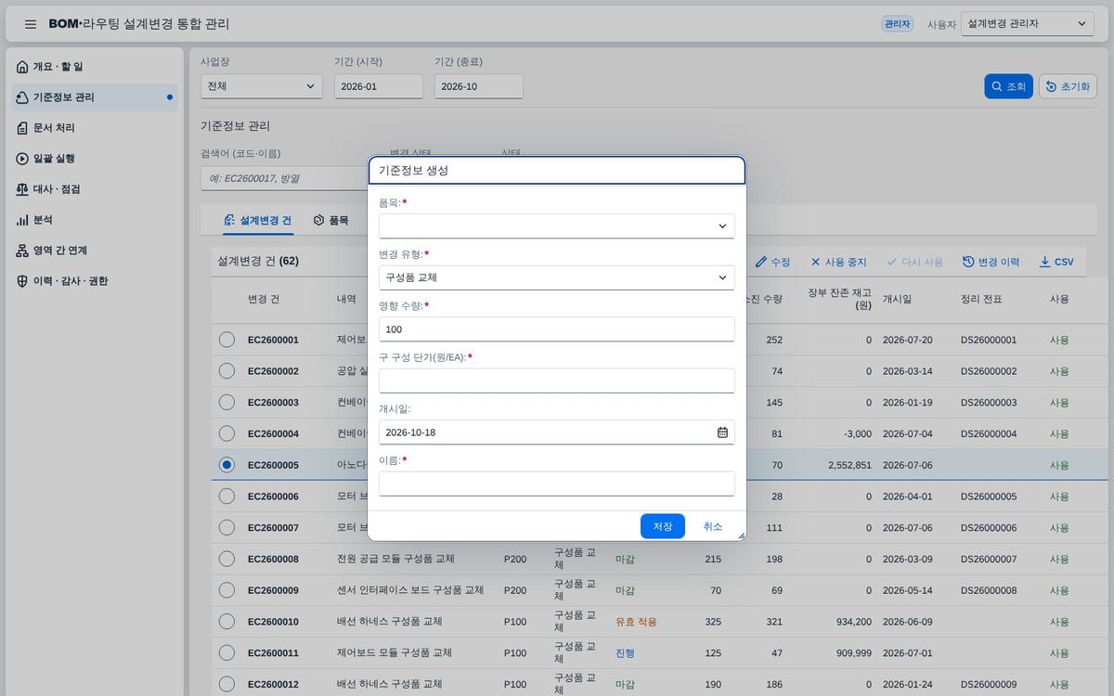Open the hamburger navigation menu

(31, 24)
